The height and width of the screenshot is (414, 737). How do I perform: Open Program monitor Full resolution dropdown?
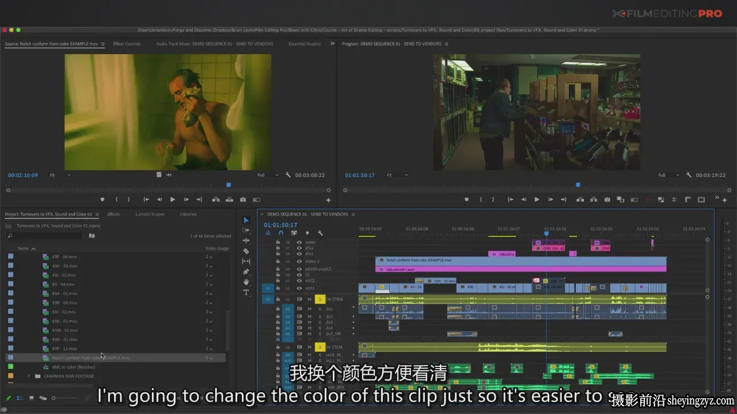tap(670, 175)
